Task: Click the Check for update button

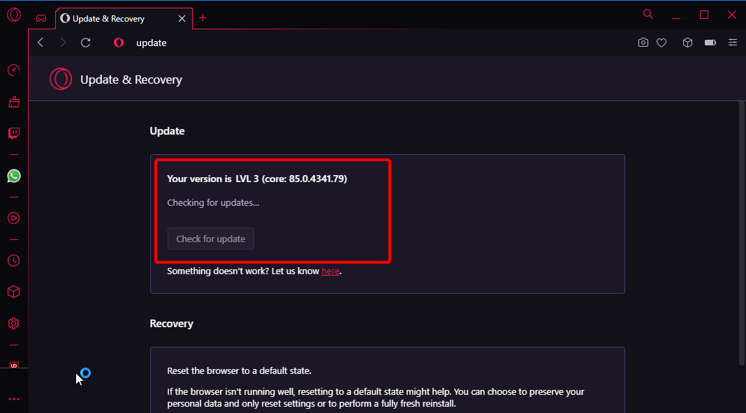Action: click(211, 239)
